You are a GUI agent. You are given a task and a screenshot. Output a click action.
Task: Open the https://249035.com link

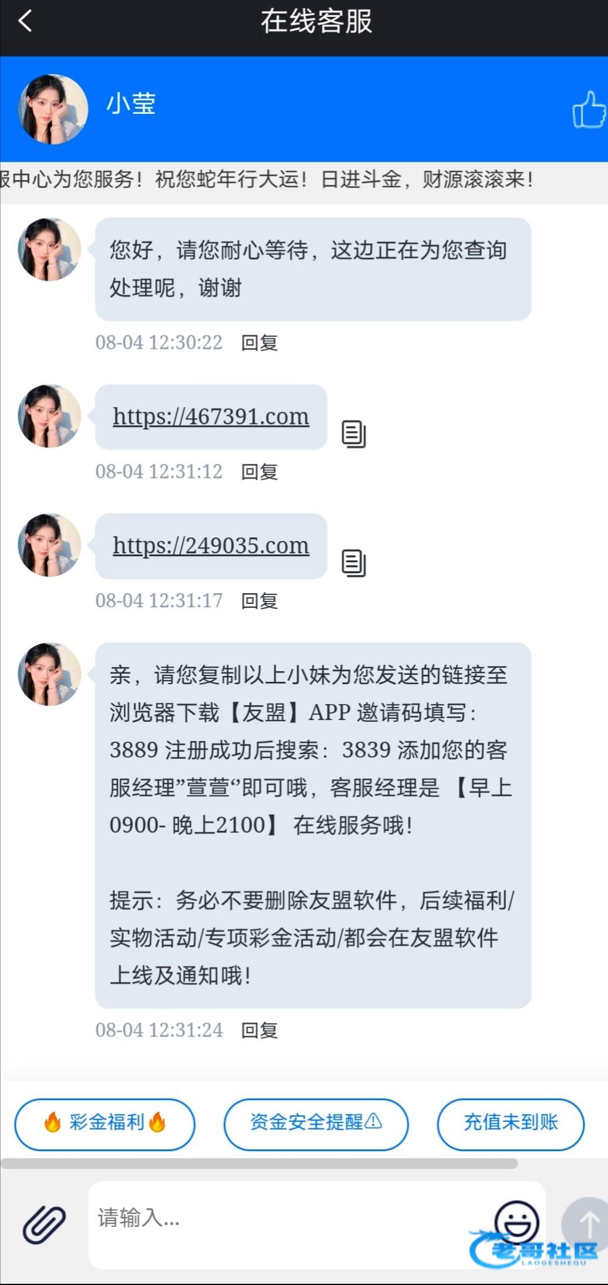click(211, 546)
